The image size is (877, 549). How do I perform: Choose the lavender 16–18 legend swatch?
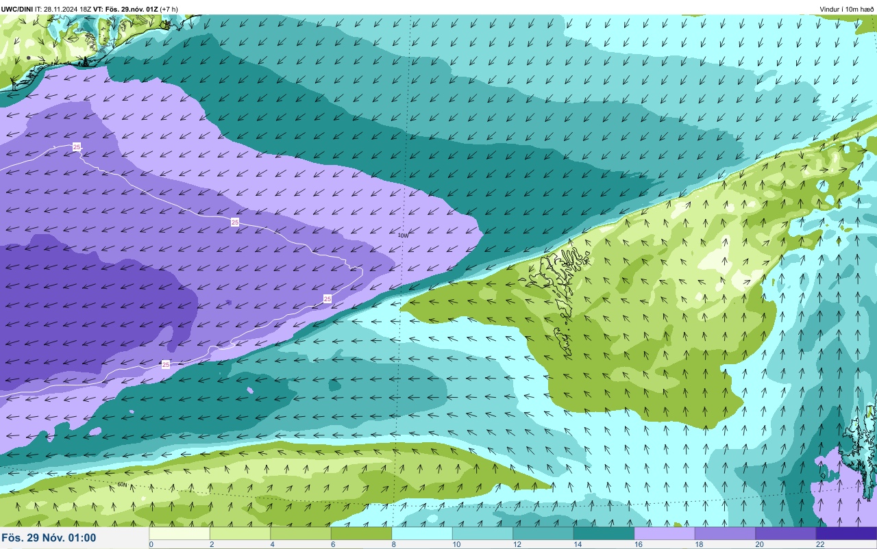[665, 533]
